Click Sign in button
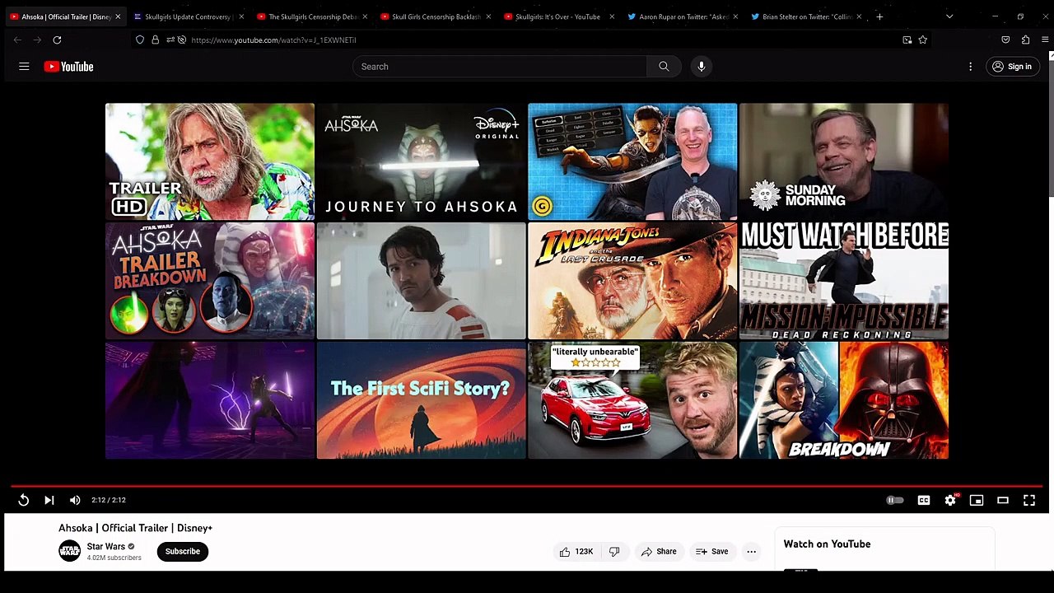This screenshot has width=1054, height=593. (1012, 67)
